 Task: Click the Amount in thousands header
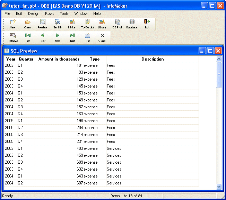(59, 59)
